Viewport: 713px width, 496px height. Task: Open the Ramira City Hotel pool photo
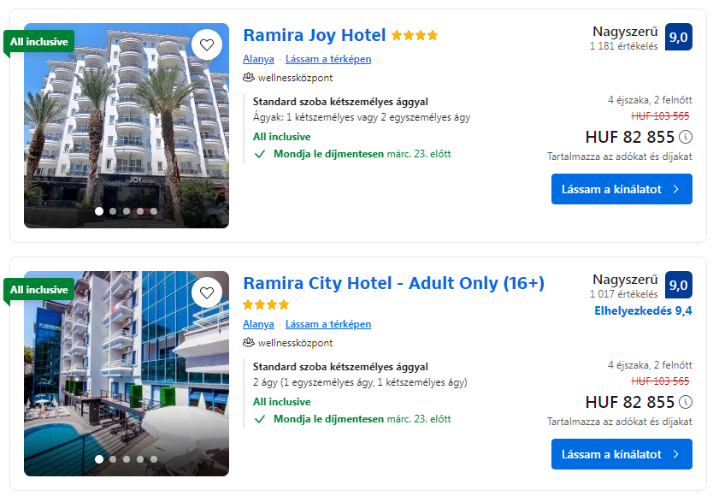point(127,376)
